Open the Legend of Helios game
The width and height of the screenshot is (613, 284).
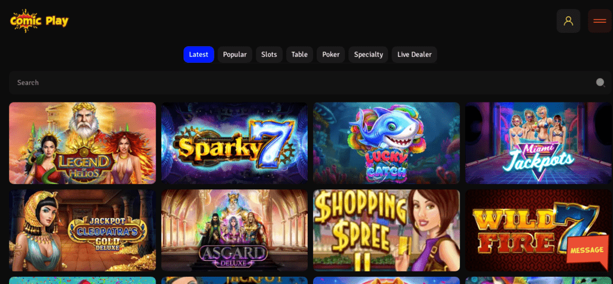coord(83,143)
